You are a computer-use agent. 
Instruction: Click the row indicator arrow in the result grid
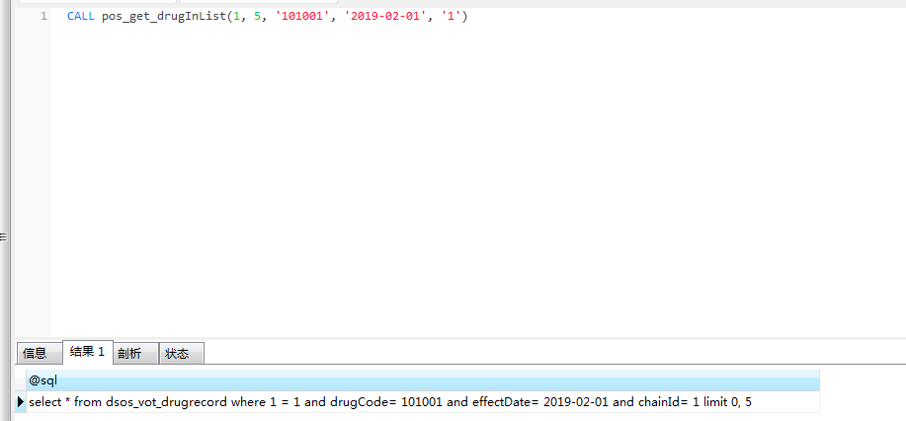tap(21, 402)
